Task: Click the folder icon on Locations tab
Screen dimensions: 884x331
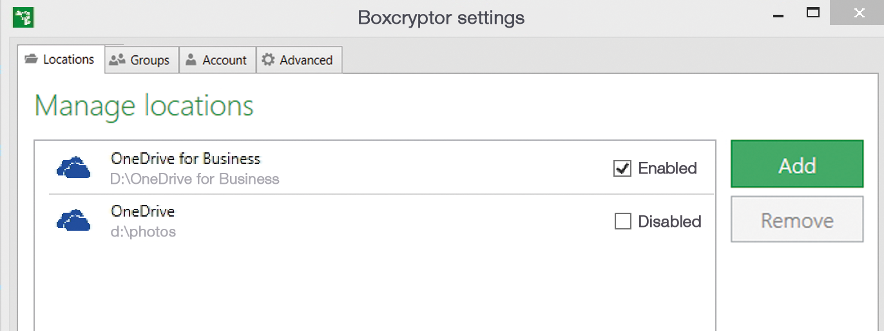Action: [x=31, y=59]
